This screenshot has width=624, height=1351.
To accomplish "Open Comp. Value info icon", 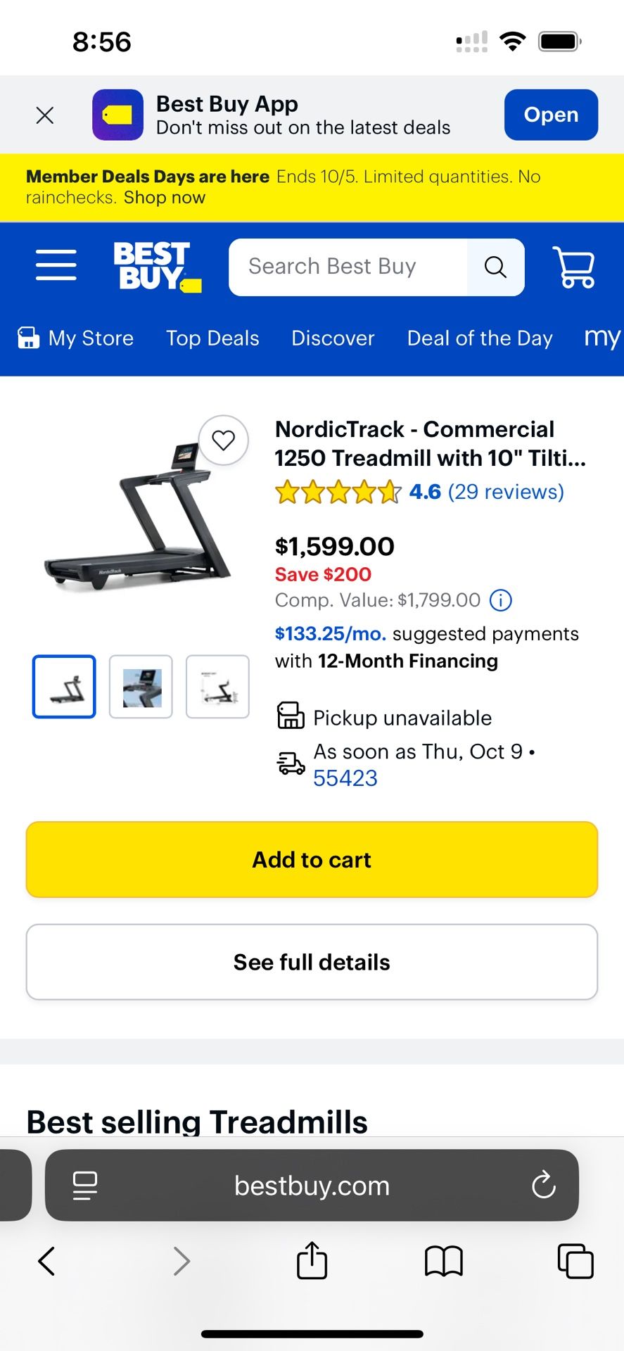I will pos(500,600).
